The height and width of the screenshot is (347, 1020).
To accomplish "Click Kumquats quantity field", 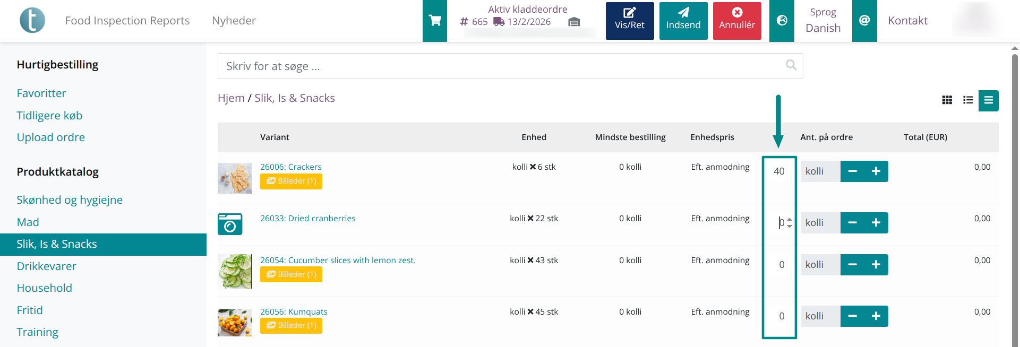I will coord(779,316).
